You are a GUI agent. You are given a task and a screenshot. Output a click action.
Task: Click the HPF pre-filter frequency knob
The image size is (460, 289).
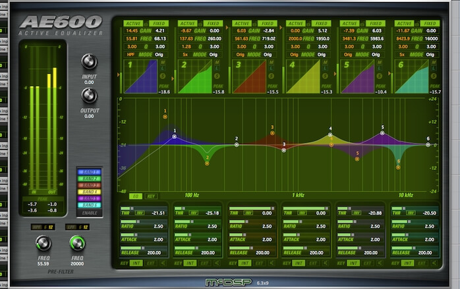(43, 244)
